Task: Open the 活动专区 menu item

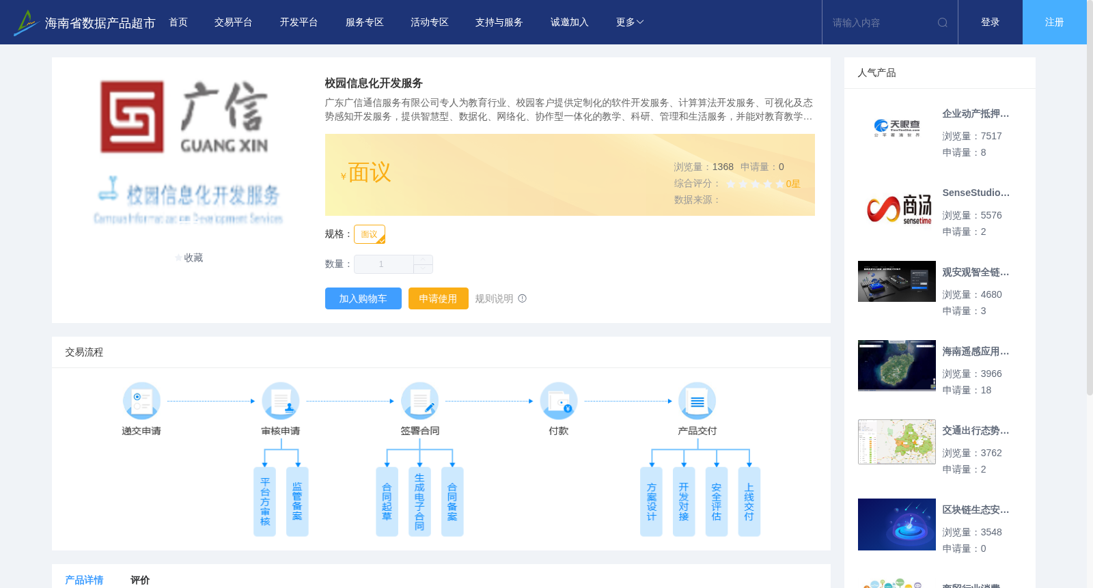Action: (x=430, y=23)
